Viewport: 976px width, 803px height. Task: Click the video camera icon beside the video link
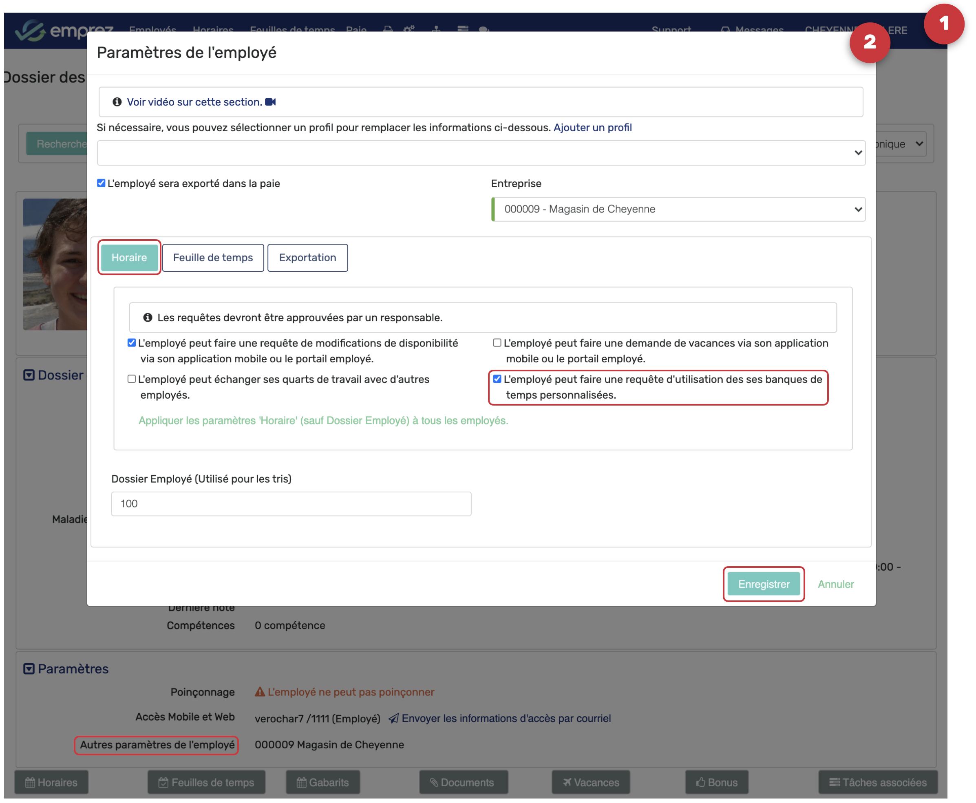271,102
